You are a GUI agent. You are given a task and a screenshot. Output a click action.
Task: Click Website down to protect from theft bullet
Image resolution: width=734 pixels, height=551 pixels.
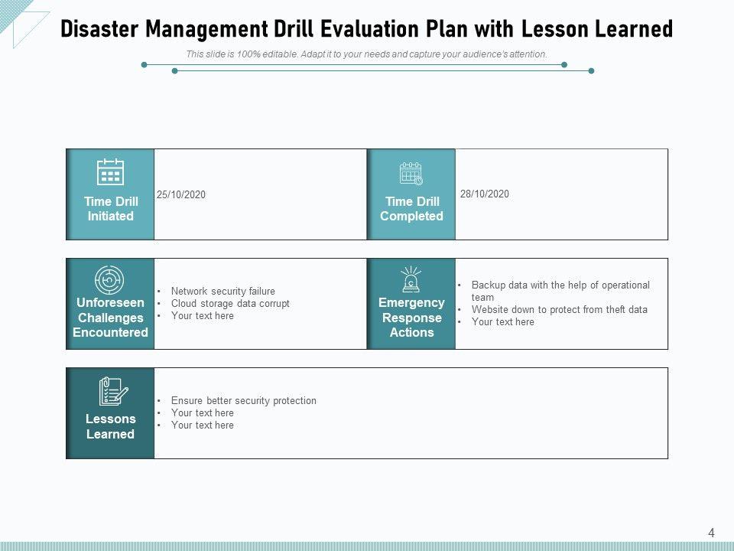(x=559, y=310)
